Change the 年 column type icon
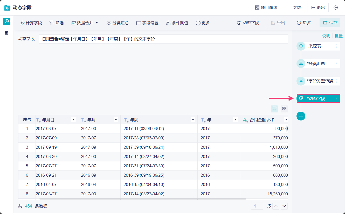 [203, 120]
